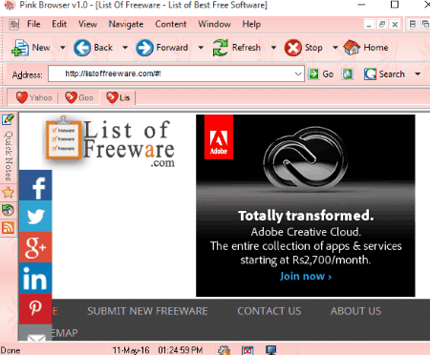Expand the Forward history dropdown arrow
The width and height of the screenshot is (430, 355).
[x=201, y=48]
